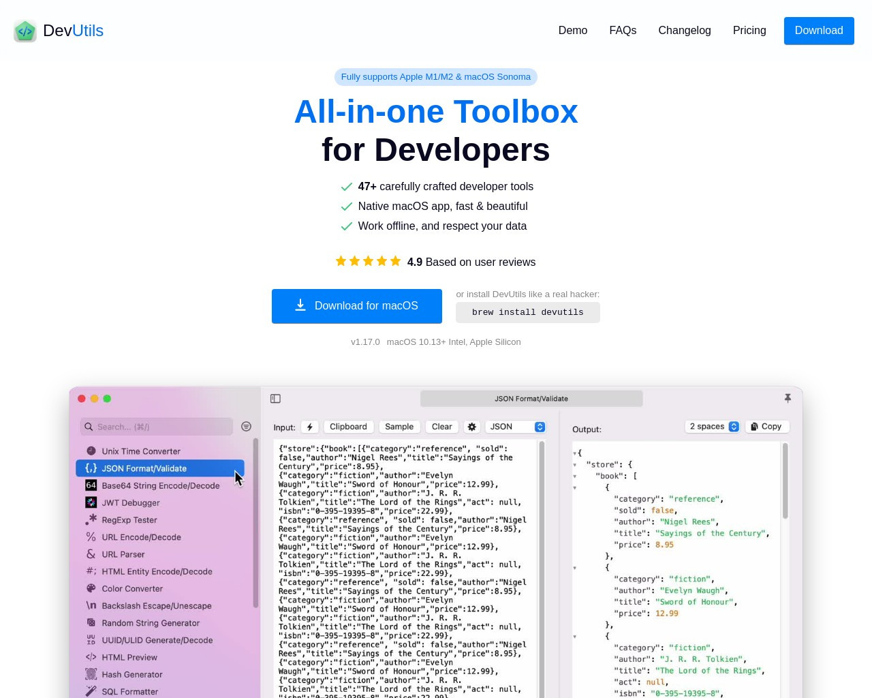The image size is (872, 698).
Task: Collapse the Nigel Rees book object triangle
Action: tap(575, 488)
